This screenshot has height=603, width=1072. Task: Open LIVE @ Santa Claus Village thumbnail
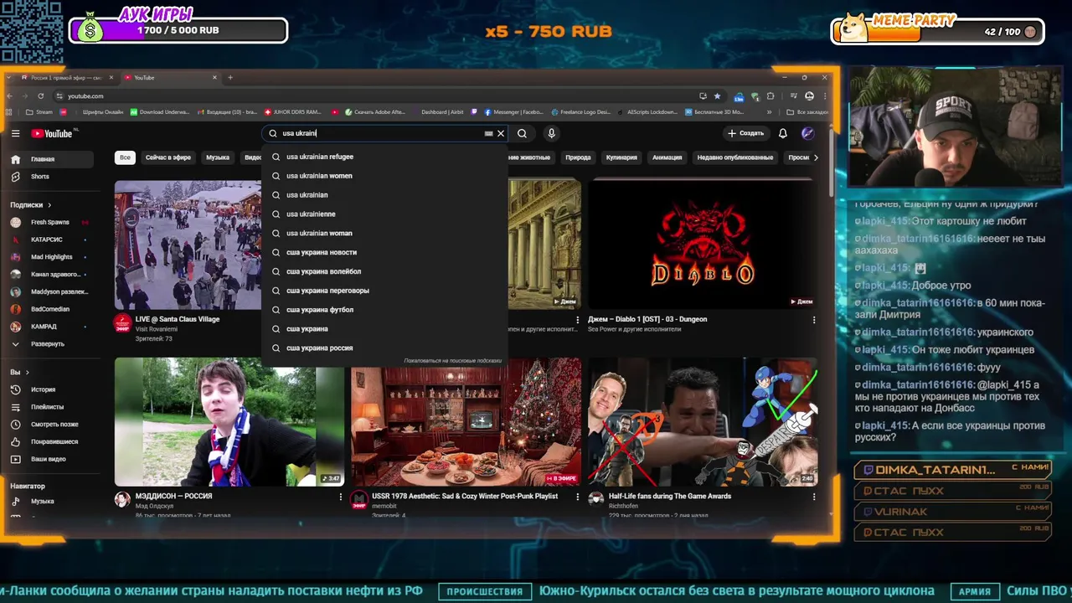188,245
